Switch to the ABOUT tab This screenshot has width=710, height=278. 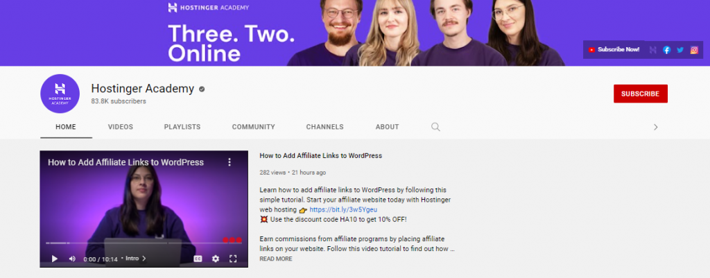tap(387, 127)
